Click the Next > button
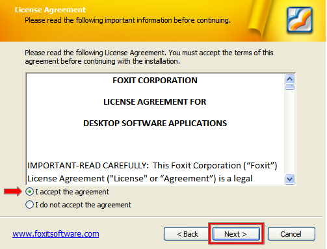 236,234
